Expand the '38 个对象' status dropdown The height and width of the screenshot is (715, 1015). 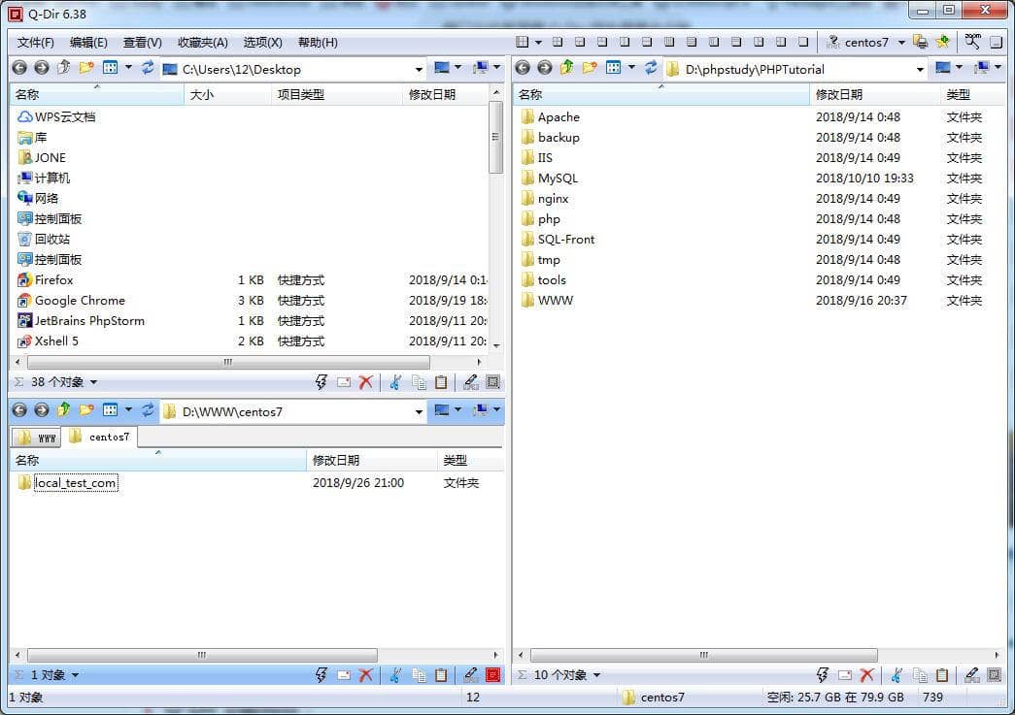[93, 382]
